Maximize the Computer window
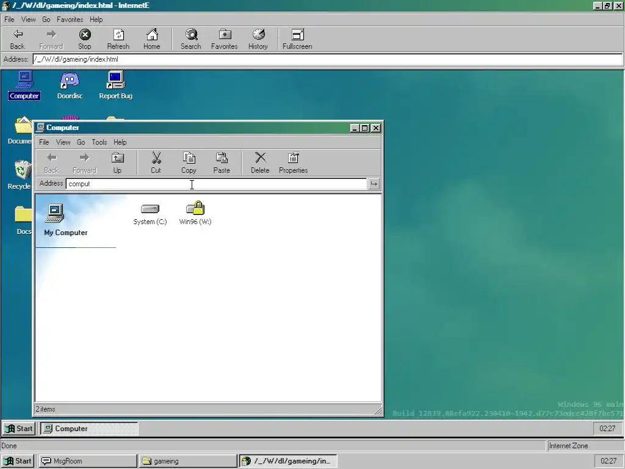 [x=364, y=128]
